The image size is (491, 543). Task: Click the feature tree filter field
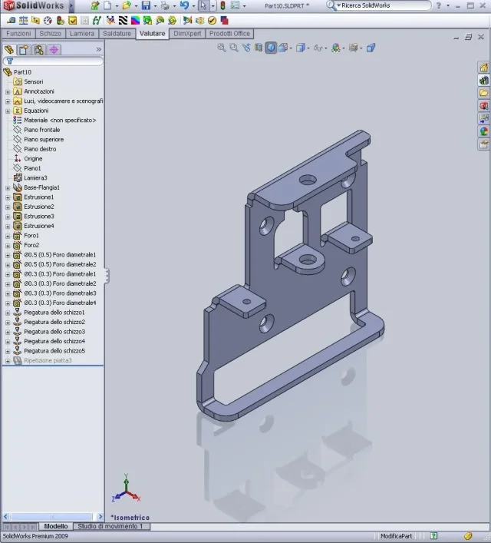53,61
